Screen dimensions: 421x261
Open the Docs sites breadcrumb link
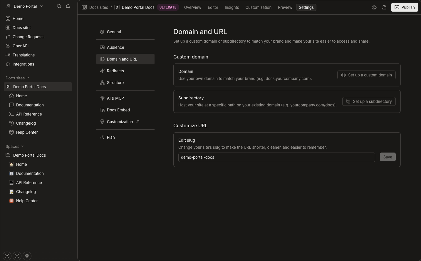coord(95,7)
